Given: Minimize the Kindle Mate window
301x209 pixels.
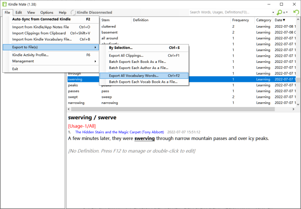Looking at the screenshot, I should pyautogui.click(x=269, y=4).
